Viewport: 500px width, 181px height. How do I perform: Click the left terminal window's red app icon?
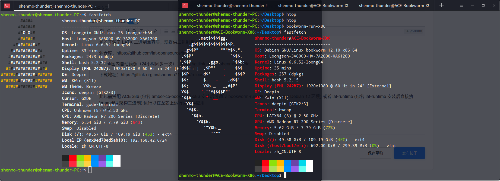point(7,6)
